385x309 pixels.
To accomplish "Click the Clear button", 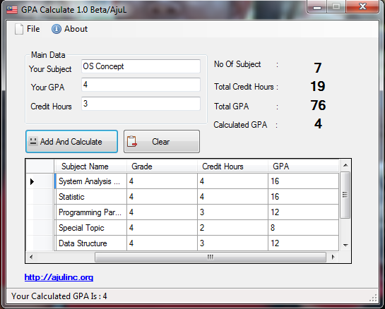I will pos(162,142).
